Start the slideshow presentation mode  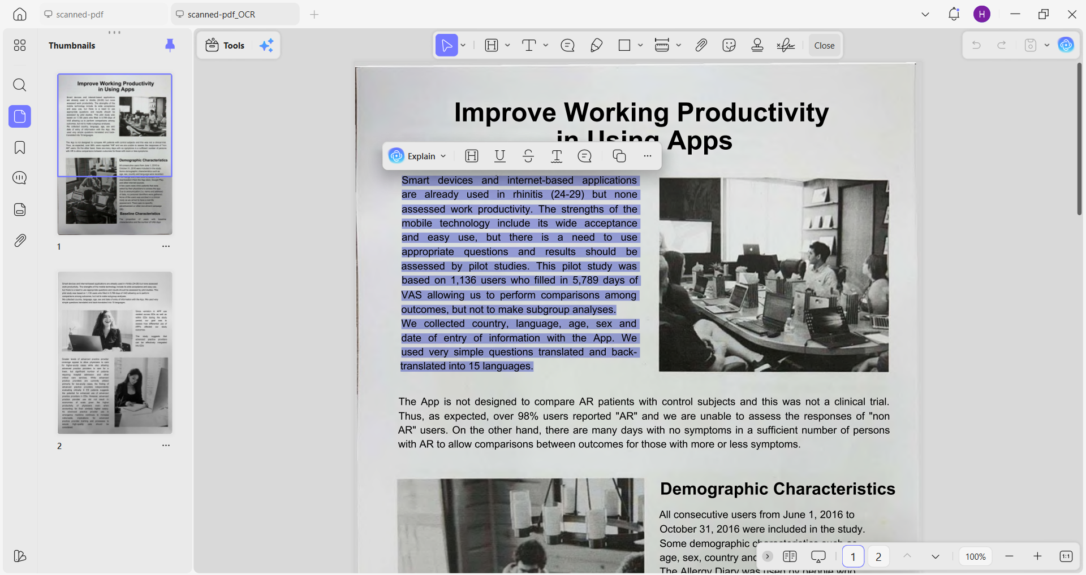(x=818, y=556)
